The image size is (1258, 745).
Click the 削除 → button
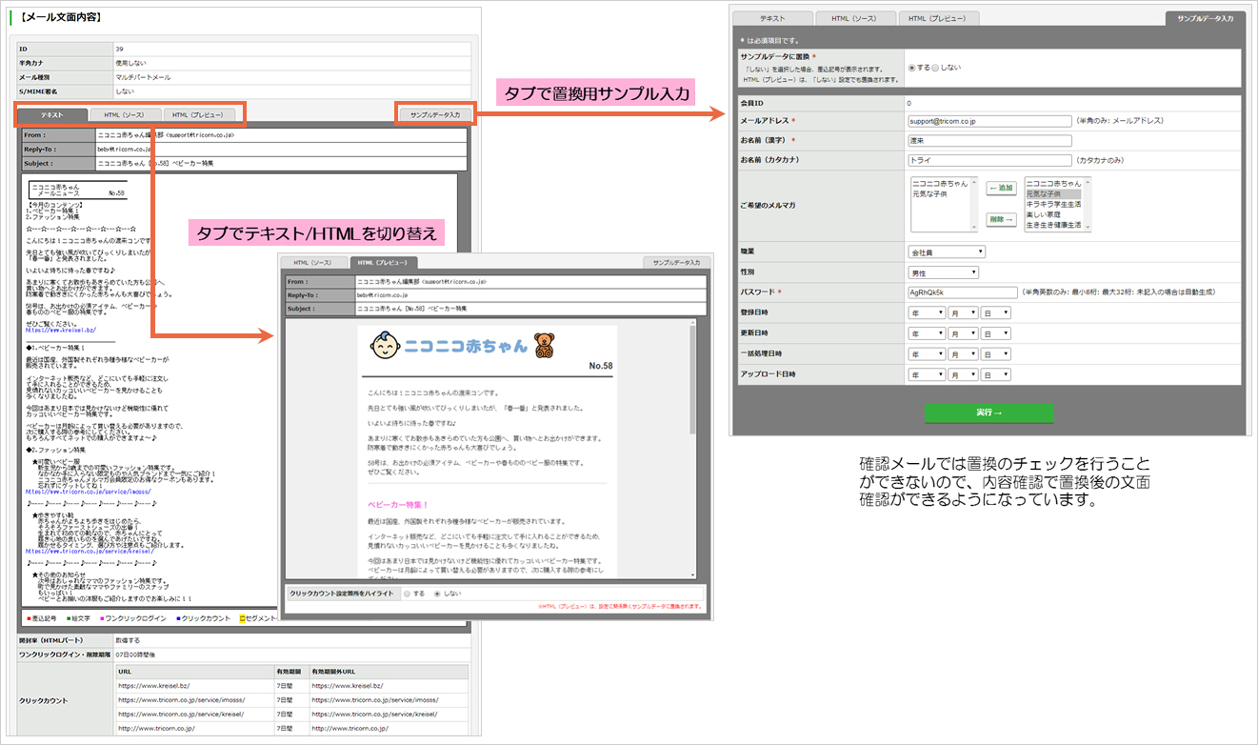tap(1001, 219)
